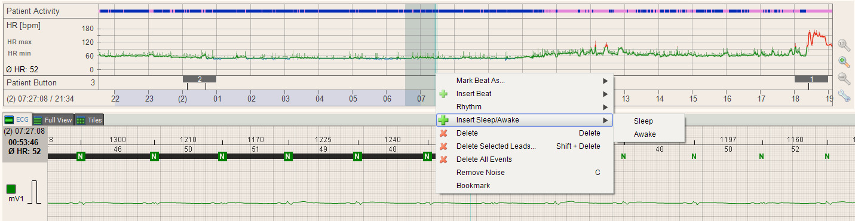Viewport: 855px width, 221px height.
Task: Click the Patient Button row label
Action: (32, 82)
